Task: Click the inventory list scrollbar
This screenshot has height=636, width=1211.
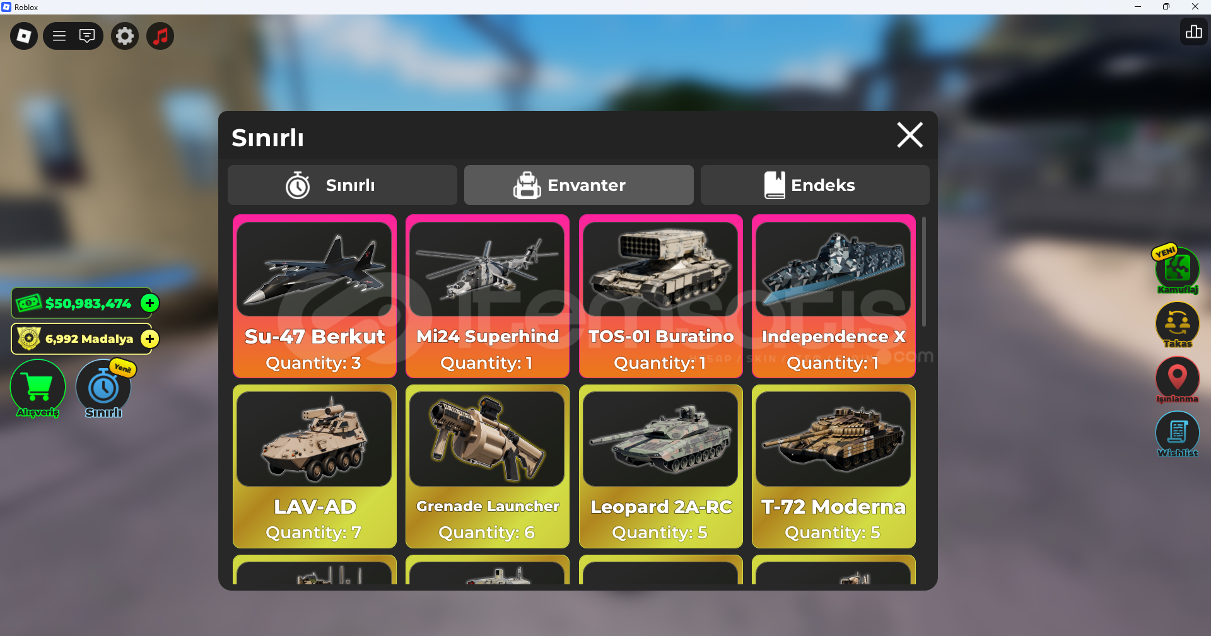Action: click(x=924, y=272)
